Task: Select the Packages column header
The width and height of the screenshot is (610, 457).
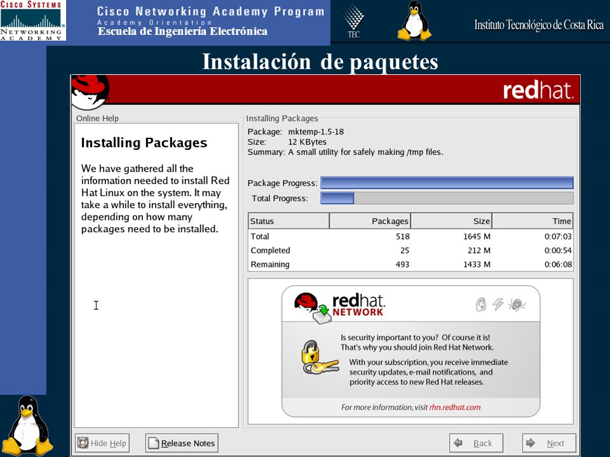Action: coord(370,221)
